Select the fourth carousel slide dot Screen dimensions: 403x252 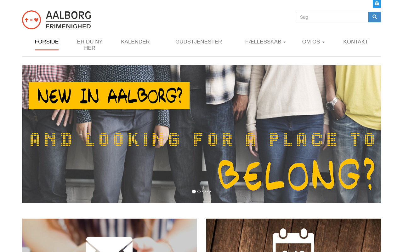209,192
